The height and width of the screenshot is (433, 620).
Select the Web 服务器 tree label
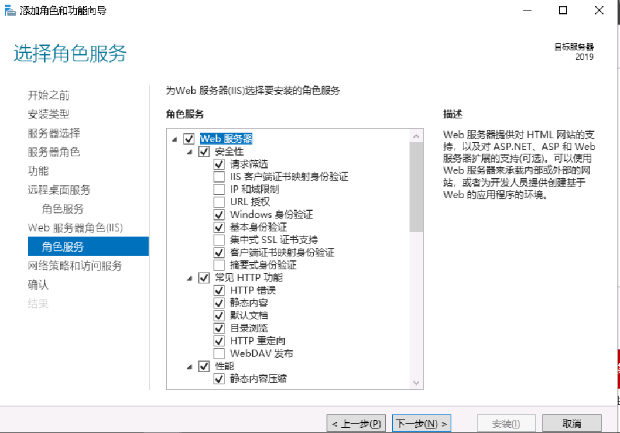(226, 139)
